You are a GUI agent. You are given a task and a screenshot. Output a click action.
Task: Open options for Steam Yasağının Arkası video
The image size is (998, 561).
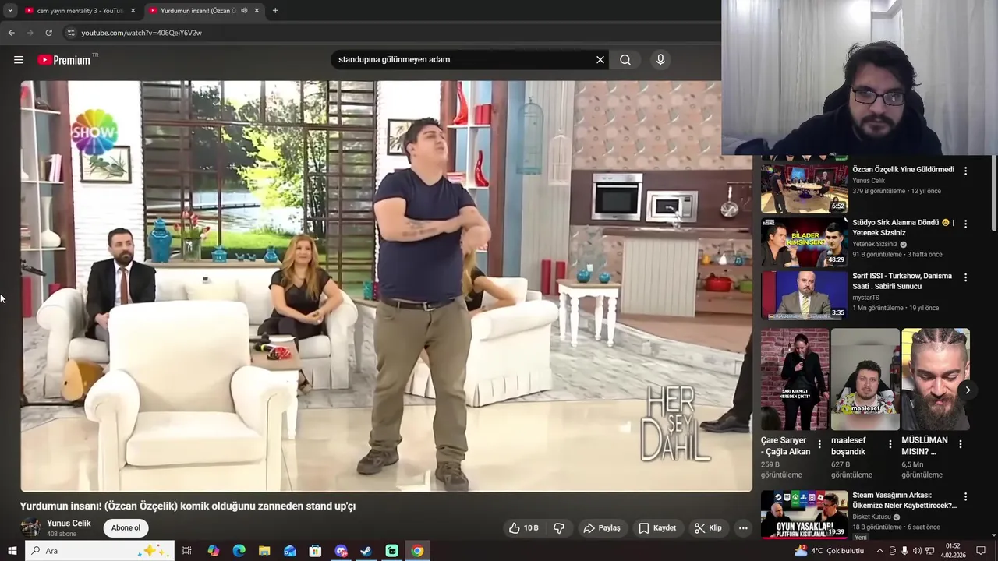[x=965, y=497]
